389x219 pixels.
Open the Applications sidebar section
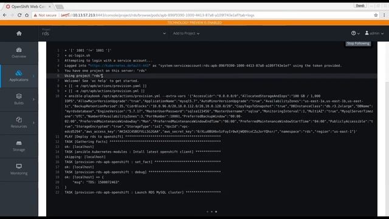[19, 76]
